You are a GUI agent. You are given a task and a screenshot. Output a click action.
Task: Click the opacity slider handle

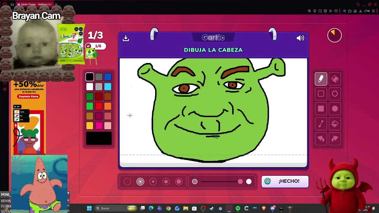point(240,182)
